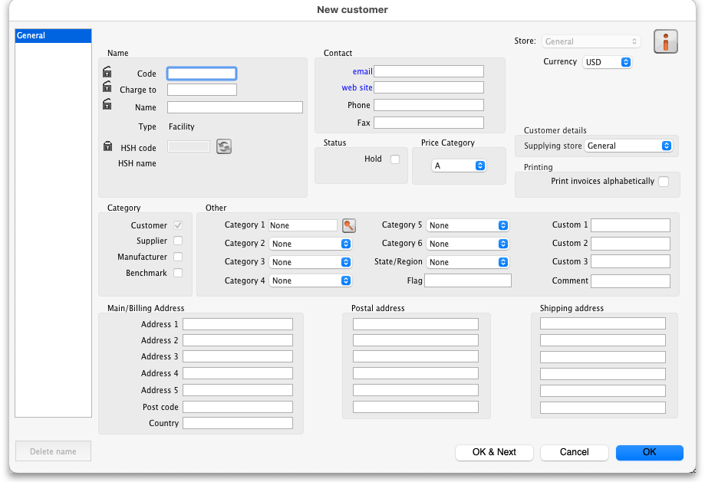Enable the Hold status checkbox
This screenshot has height=482, width=705.
395,159
